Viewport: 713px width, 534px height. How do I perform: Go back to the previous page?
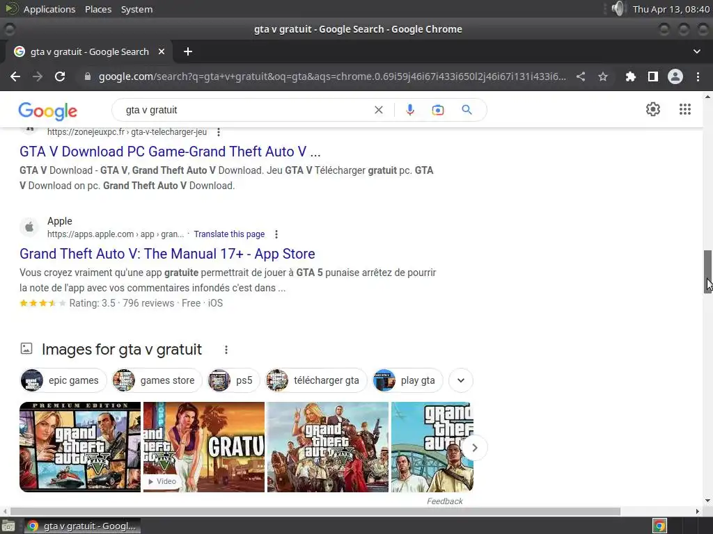pyautogui.click(x=15, y=76)
